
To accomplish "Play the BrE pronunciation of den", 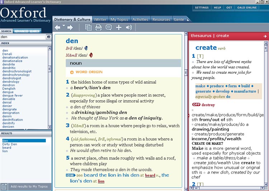I will pyautogui.click(x=86, y=48).
